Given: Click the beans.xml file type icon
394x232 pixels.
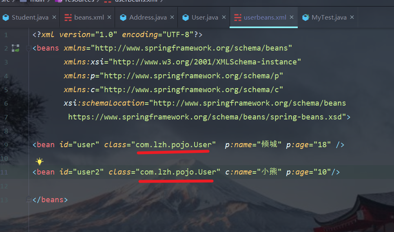Looking at the screenshot, I should [x=68, y=17].
